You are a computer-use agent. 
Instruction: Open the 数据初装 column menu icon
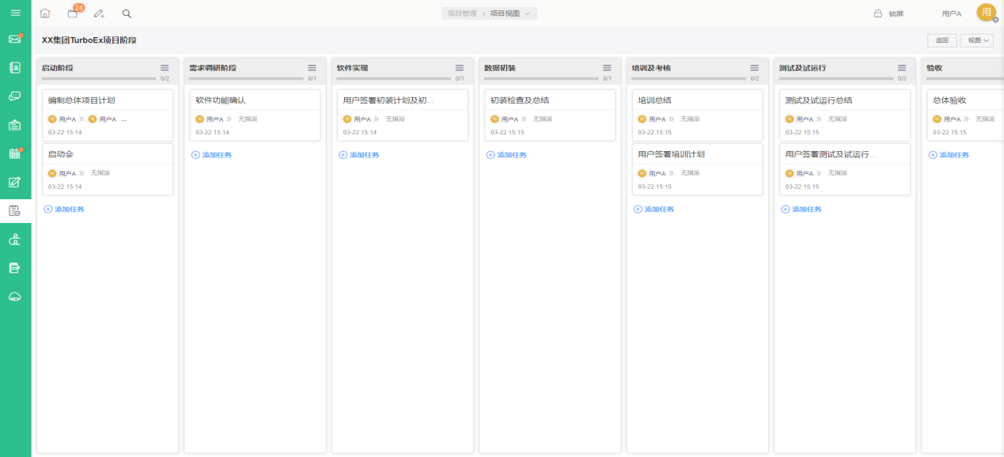point(607,68)
